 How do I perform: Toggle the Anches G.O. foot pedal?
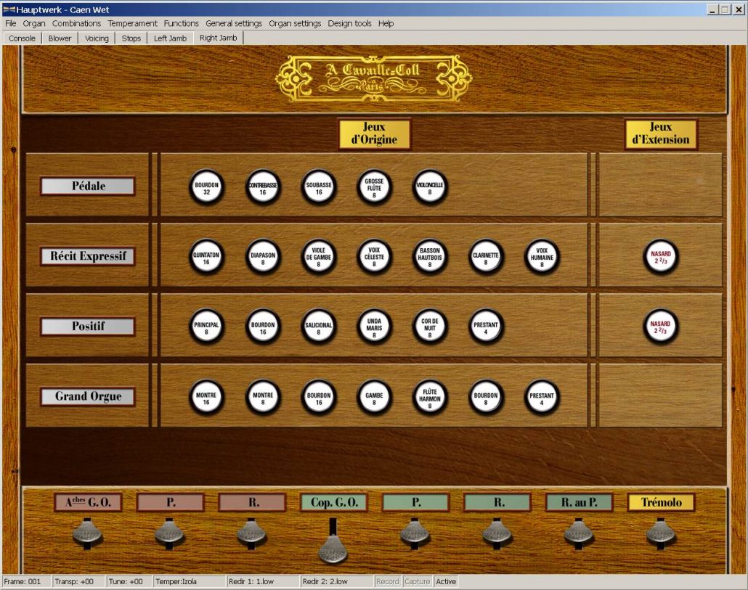pos(87,533)
